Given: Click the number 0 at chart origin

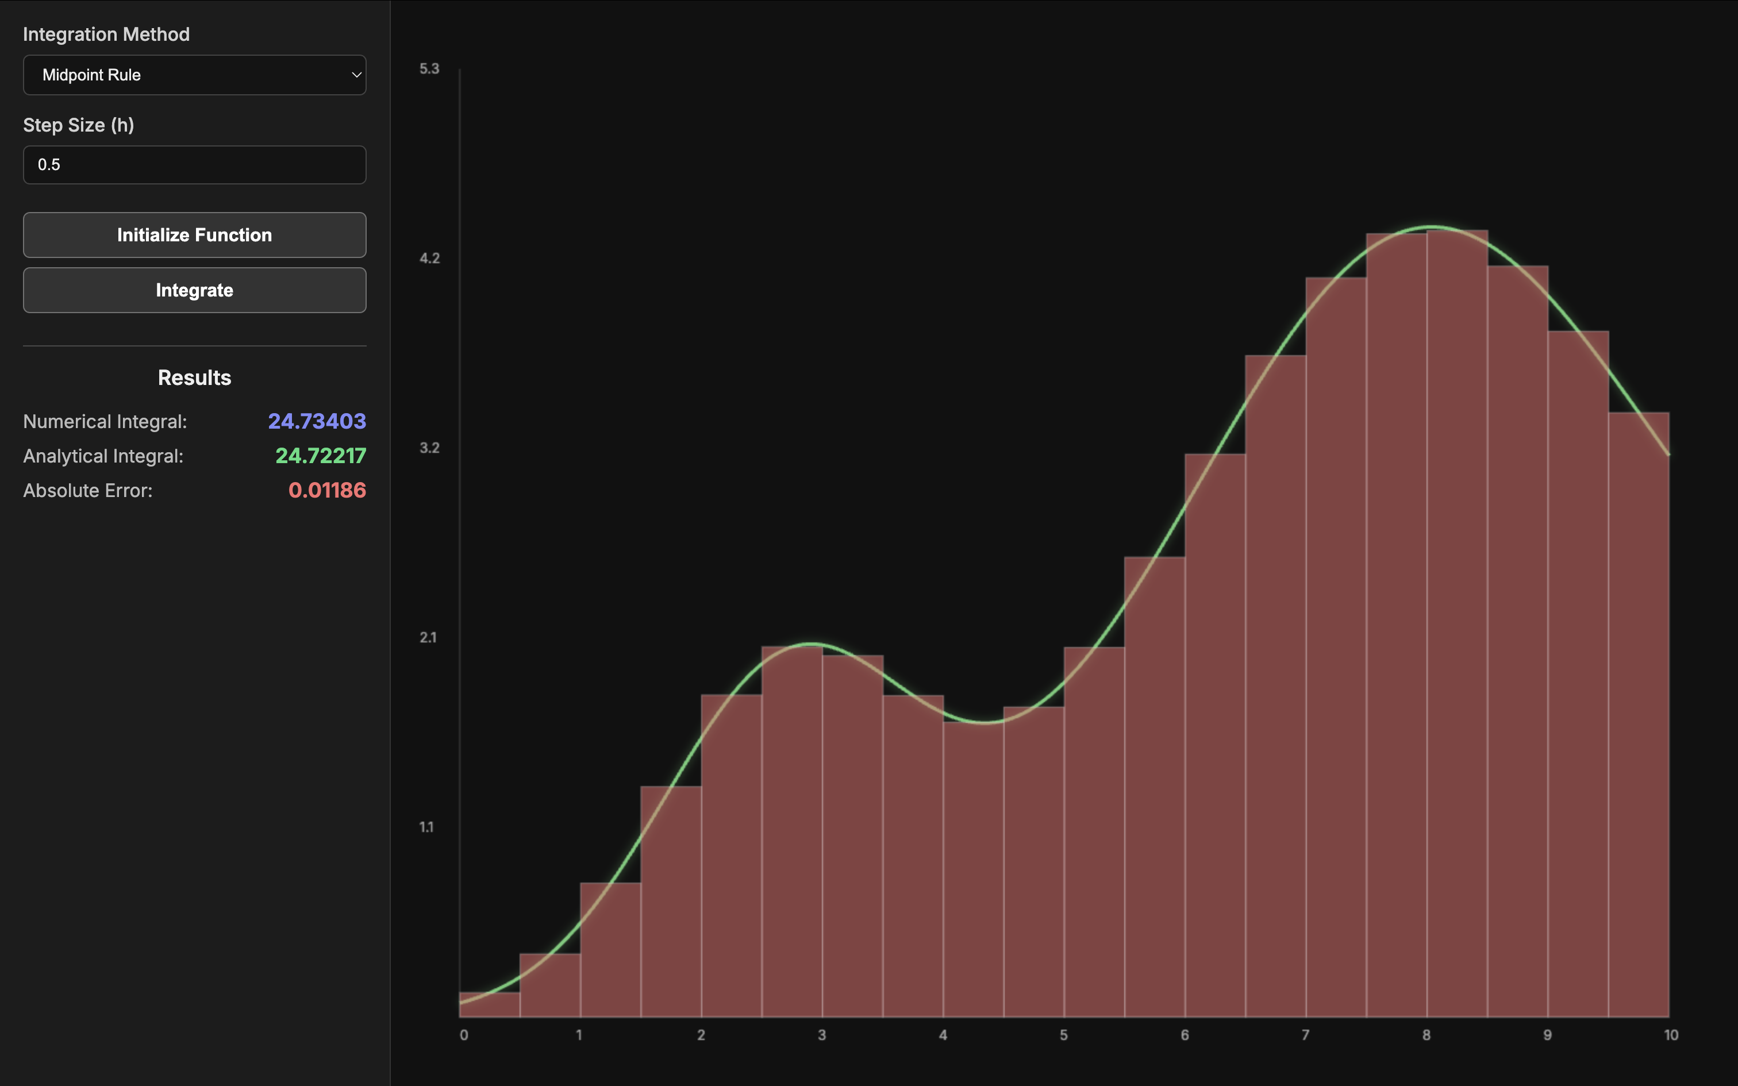Looking at the screenshot, I should (x=464, y=1035).
